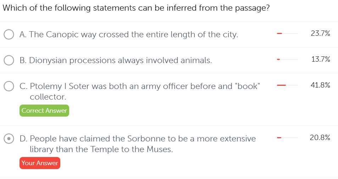The height and width of the screenshot is (179, 338).
Task: Choose the option C radio button
Action: (9, 86)
